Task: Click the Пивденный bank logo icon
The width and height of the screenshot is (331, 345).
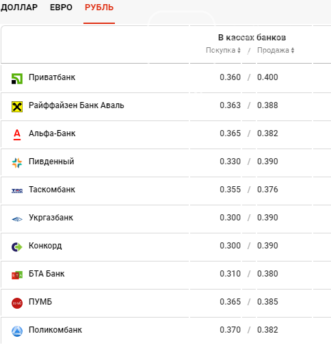Action: pyautogui.click(x=17, y=163)
